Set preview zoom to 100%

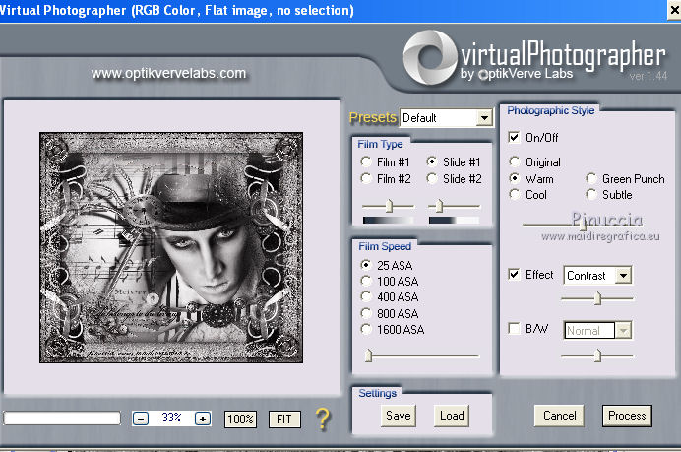(x=240, y=420)
